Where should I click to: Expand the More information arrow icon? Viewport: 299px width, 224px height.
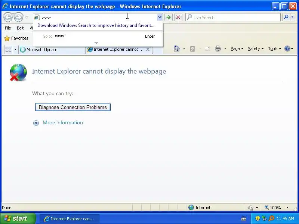click(x=36, y=123)
